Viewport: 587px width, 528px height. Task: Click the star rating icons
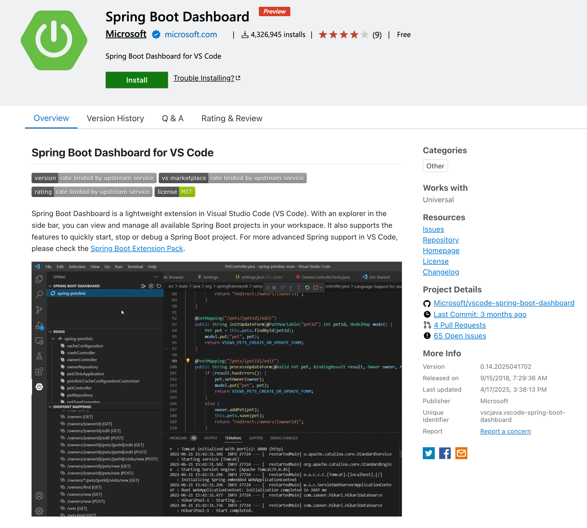click(344, 35)
